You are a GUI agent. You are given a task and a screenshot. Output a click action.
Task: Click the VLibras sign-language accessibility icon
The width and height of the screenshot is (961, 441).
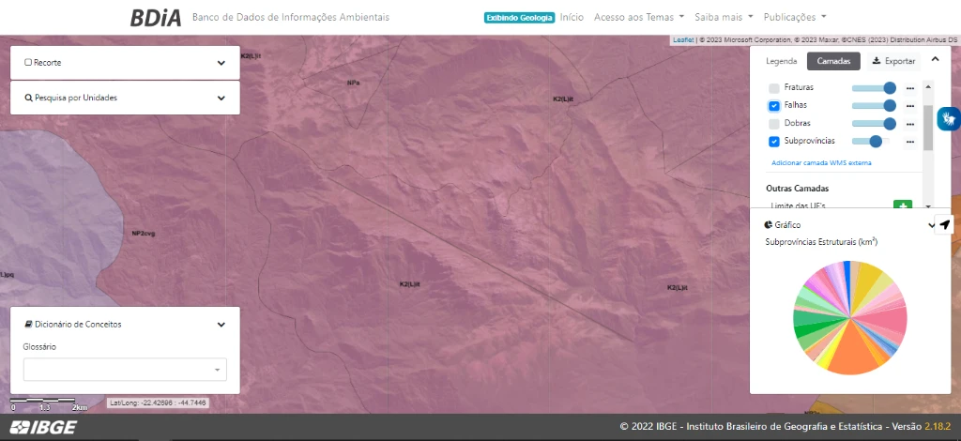pos(951,118)
